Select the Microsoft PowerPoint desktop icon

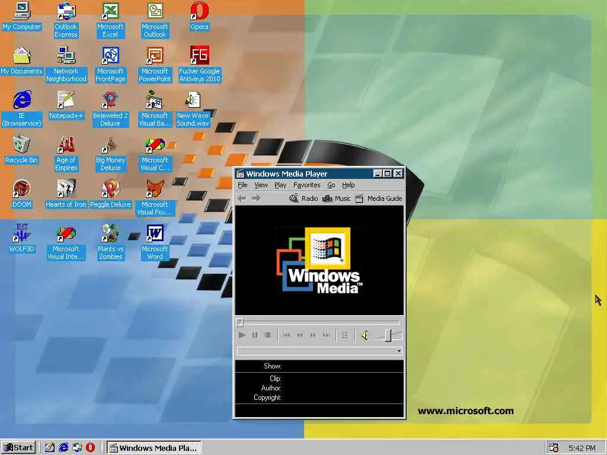click(155, 65)
